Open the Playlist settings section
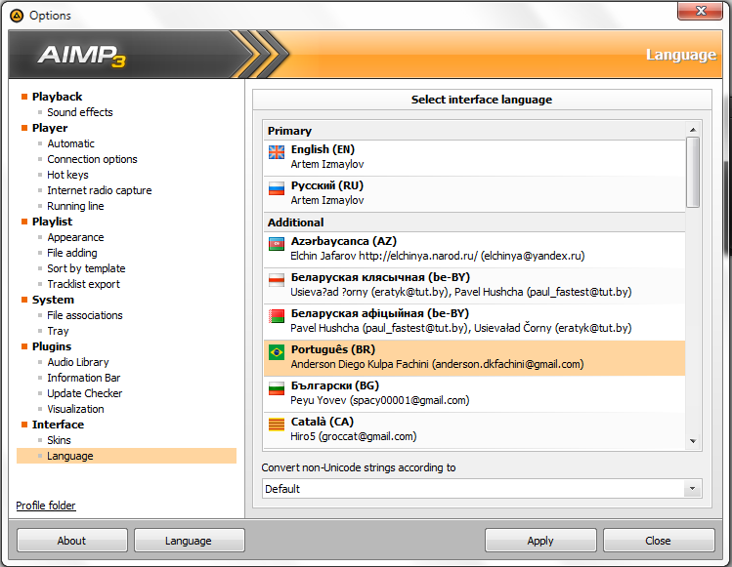Image resolution: width=732 pixels, height=567 pixels. pos(53,222)
